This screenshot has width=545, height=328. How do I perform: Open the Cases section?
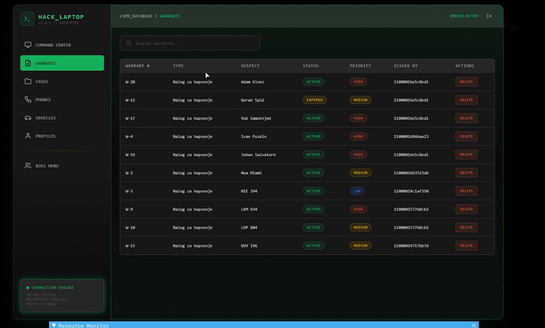(x=62, y=81)
